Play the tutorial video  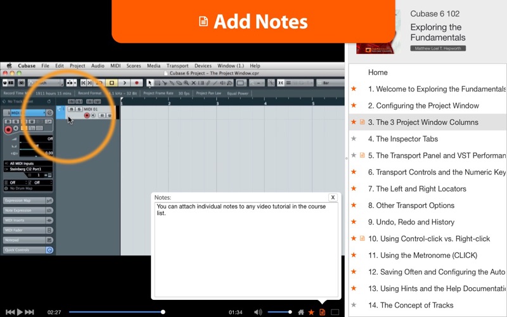(20, 312)
